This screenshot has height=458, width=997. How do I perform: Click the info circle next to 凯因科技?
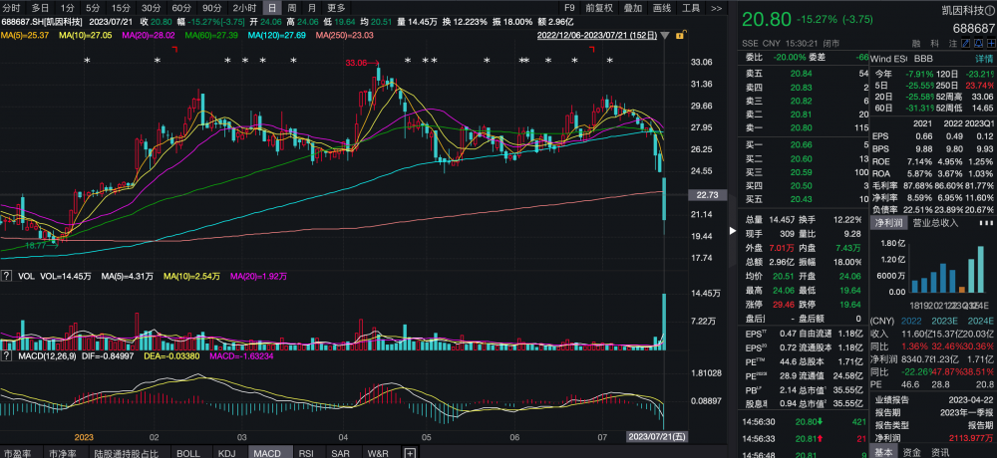coord(988,10)
